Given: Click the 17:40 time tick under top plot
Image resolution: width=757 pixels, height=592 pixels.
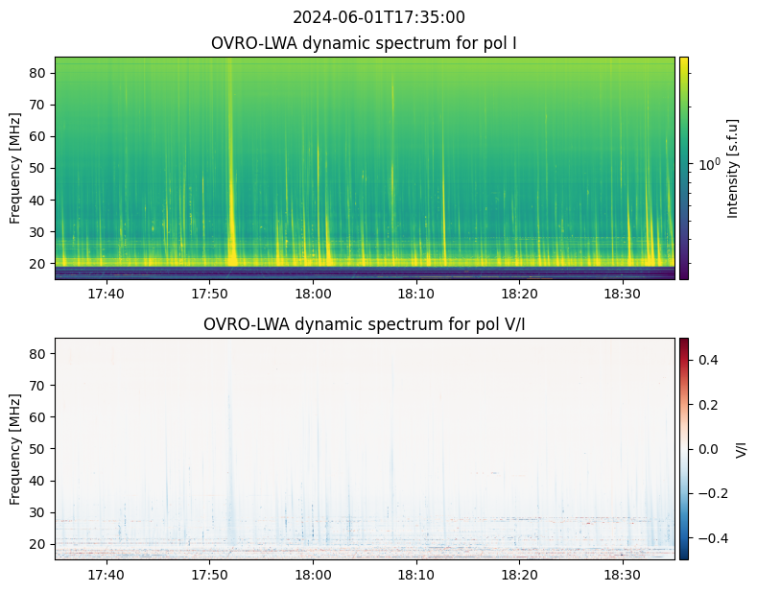Looking at the screenshot, I should coord(106,294).
